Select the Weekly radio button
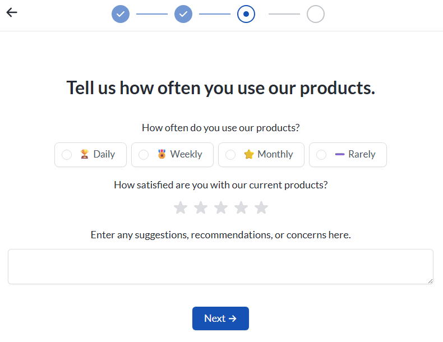 (144, 155)
